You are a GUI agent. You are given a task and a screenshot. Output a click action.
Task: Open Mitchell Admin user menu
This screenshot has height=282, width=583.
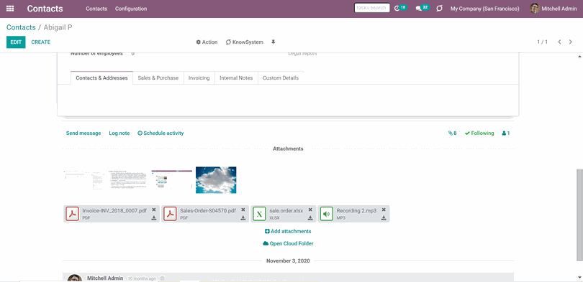553,9
